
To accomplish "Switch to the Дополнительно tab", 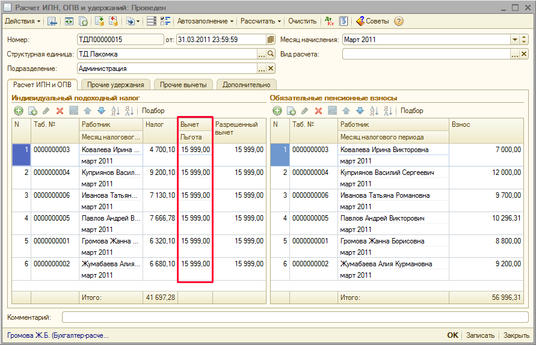I will [247, 85].
